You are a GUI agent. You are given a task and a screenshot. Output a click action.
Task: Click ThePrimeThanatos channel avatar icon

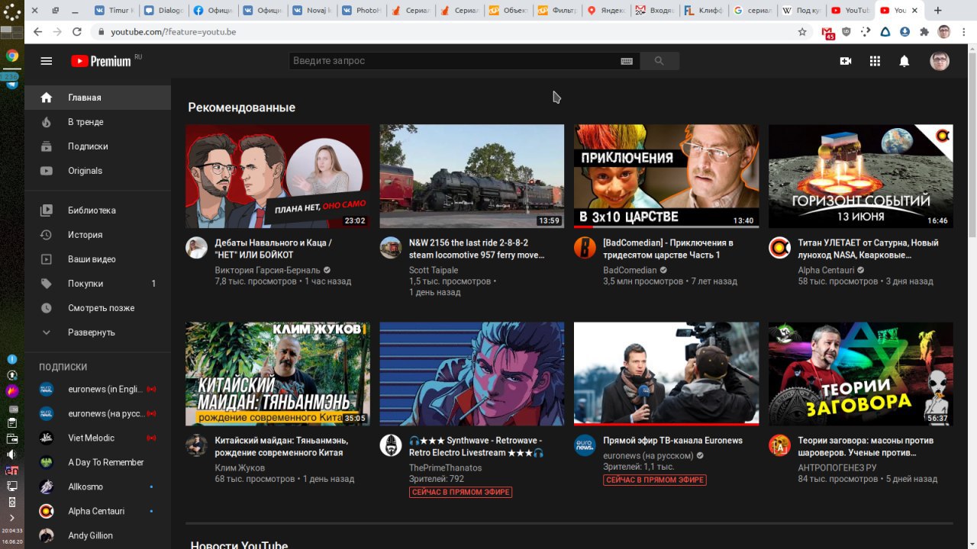pos(391,445)
